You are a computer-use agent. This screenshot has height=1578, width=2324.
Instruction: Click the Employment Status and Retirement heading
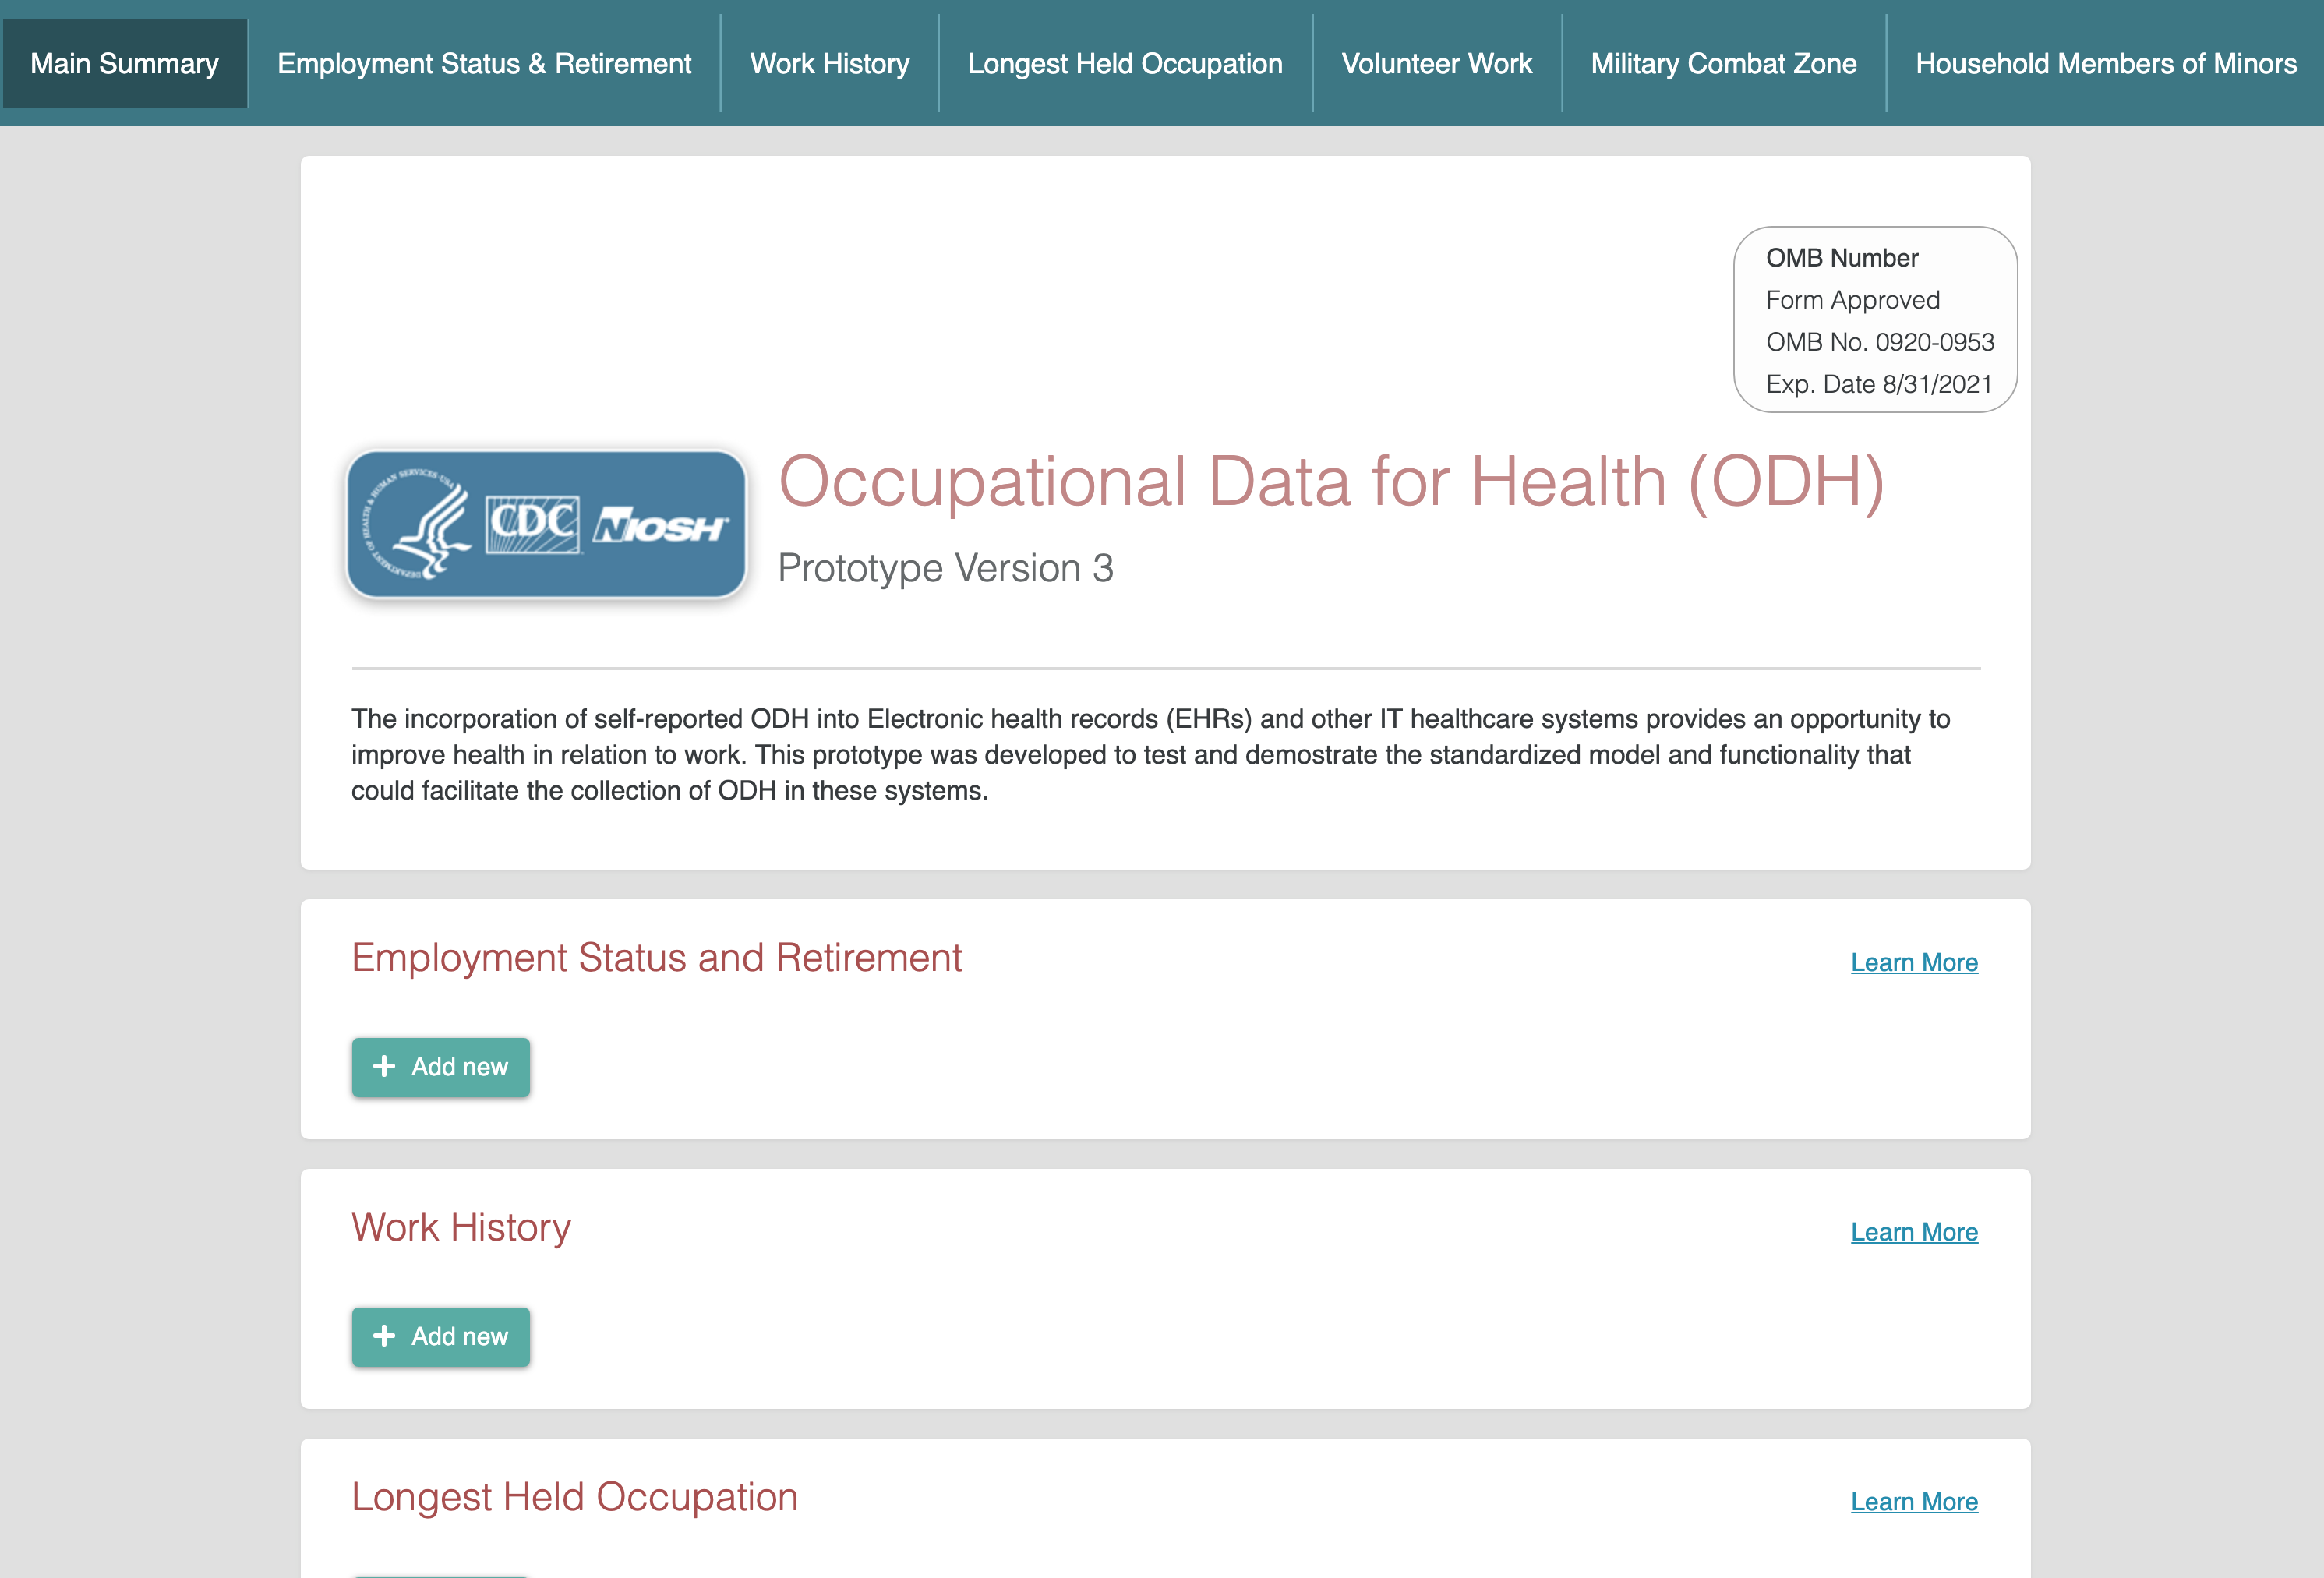tap(656, 958)
